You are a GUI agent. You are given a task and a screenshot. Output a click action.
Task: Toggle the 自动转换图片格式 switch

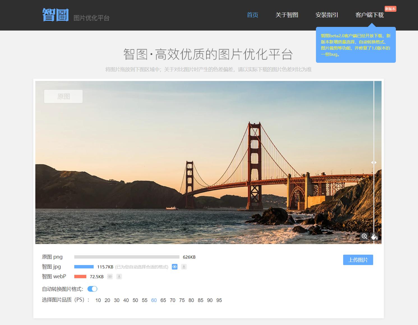[x=92, y=289]
